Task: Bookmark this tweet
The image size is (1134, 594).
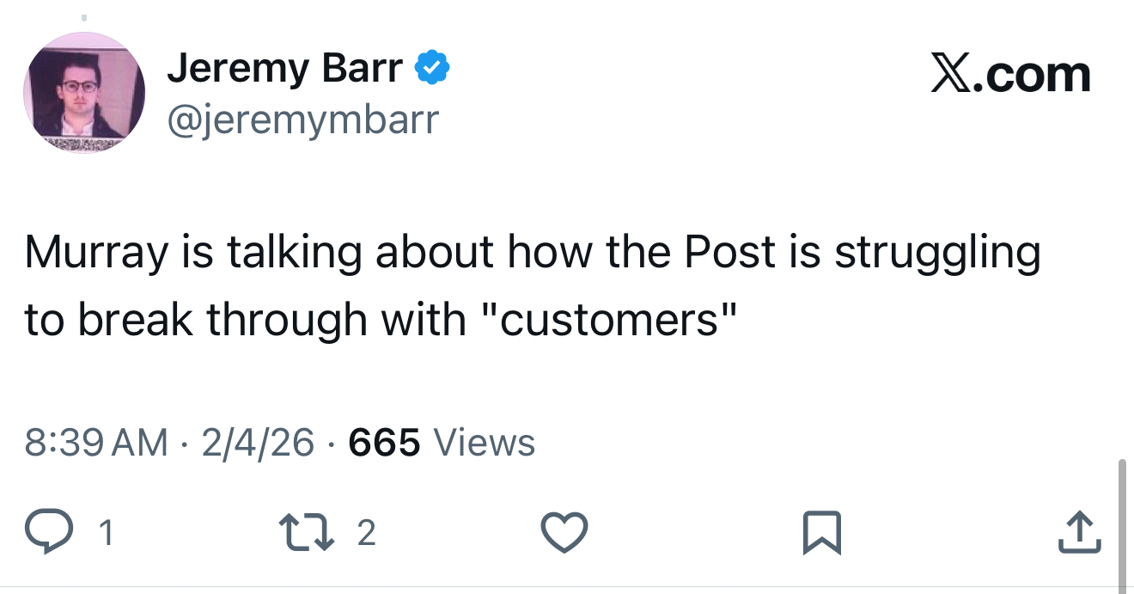Action: pos(821,533)
